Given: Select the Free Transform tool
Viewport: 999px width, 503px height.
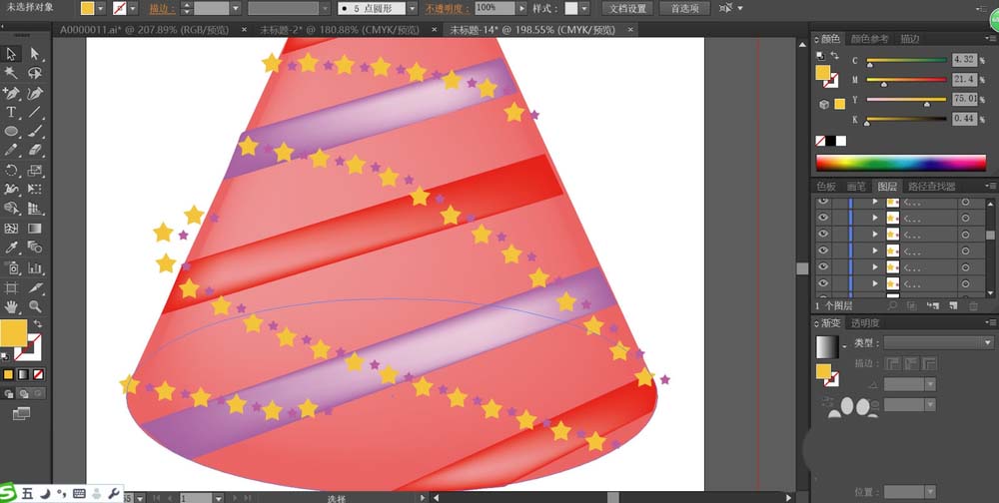Looking at the screenshot, I should click(x=34, y=189).
